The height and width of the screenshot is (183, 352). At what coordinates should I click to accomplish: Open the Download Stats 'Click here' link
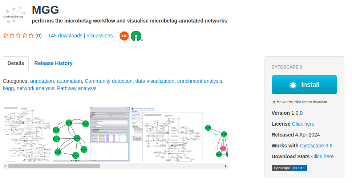pos(322,156)
